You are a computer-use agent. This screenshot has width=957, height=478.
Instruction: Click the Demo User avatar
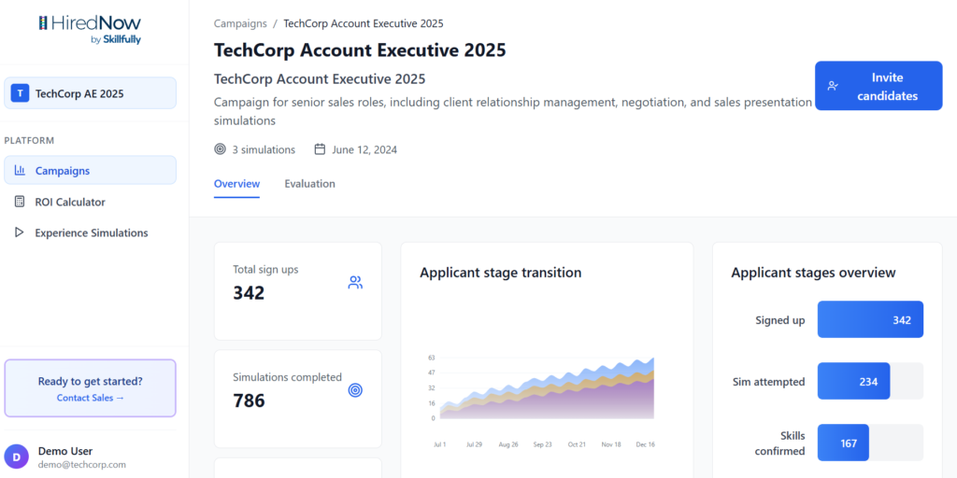[17, 457]
